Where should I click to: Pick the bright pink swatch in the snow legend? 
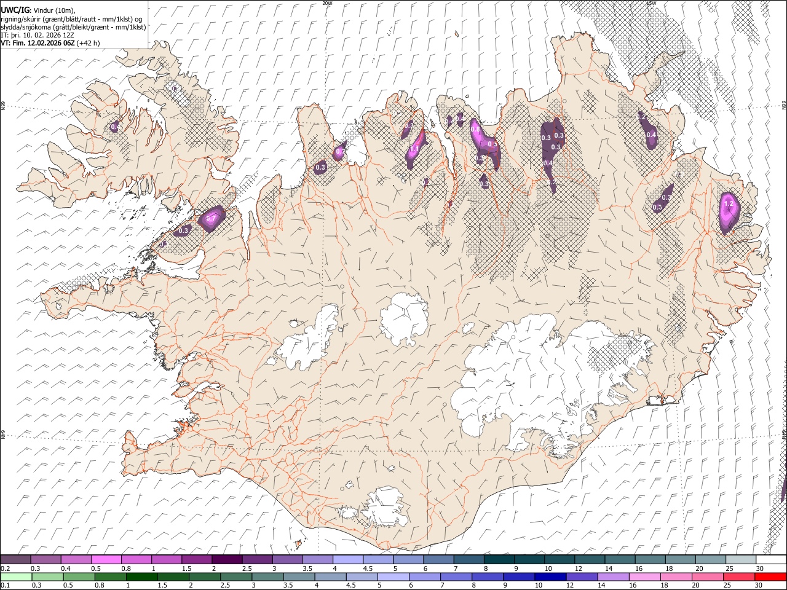(x=106, y=560)
